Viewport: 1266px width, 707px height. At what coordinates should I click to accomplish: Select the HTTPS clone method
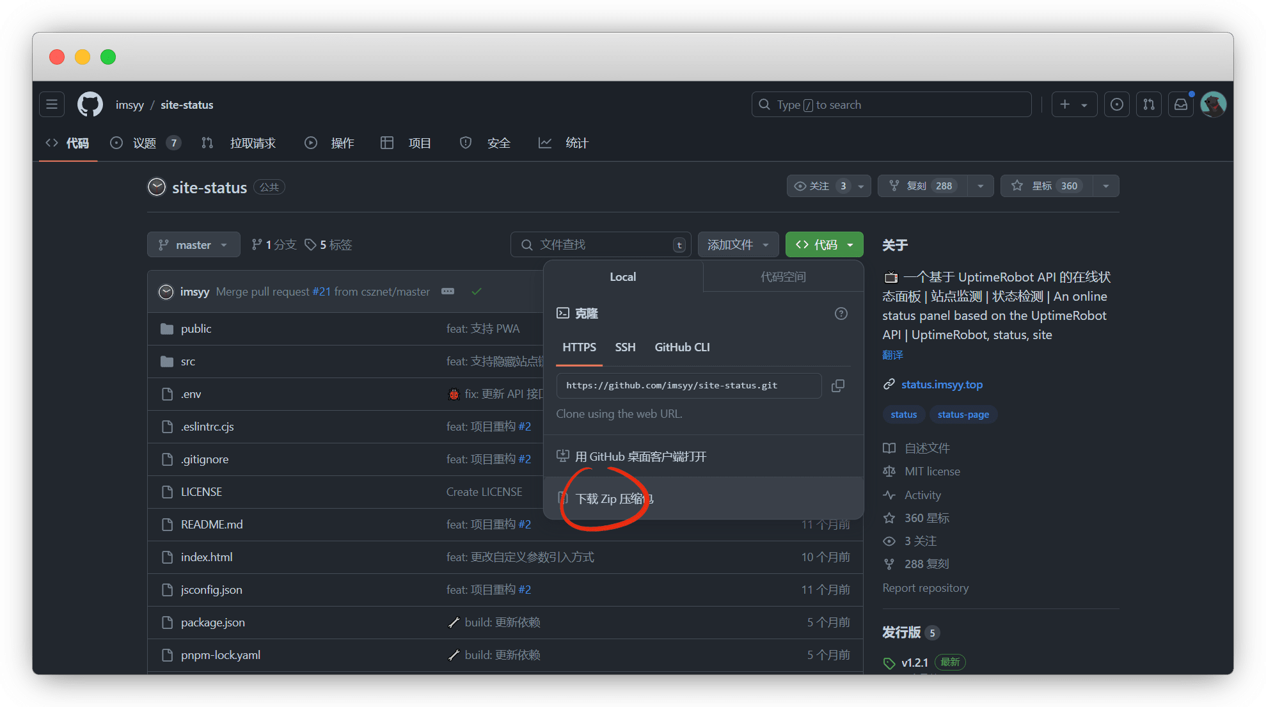pyautogui.click(x=579, y=347)
